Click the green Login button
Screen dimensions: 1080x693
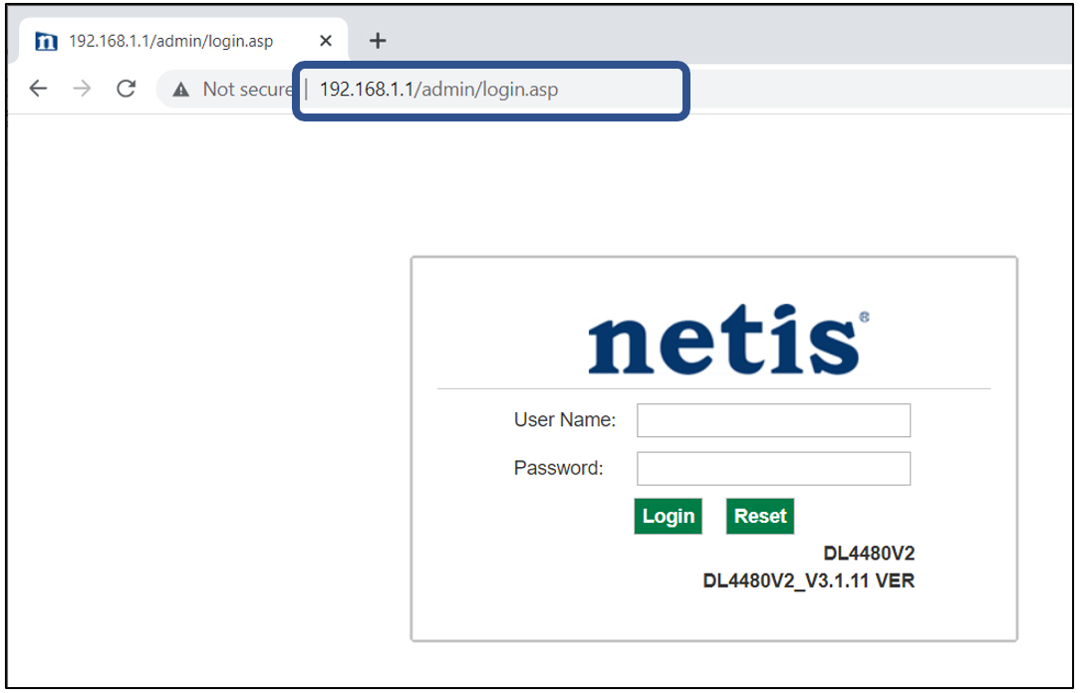pos(669,516)
